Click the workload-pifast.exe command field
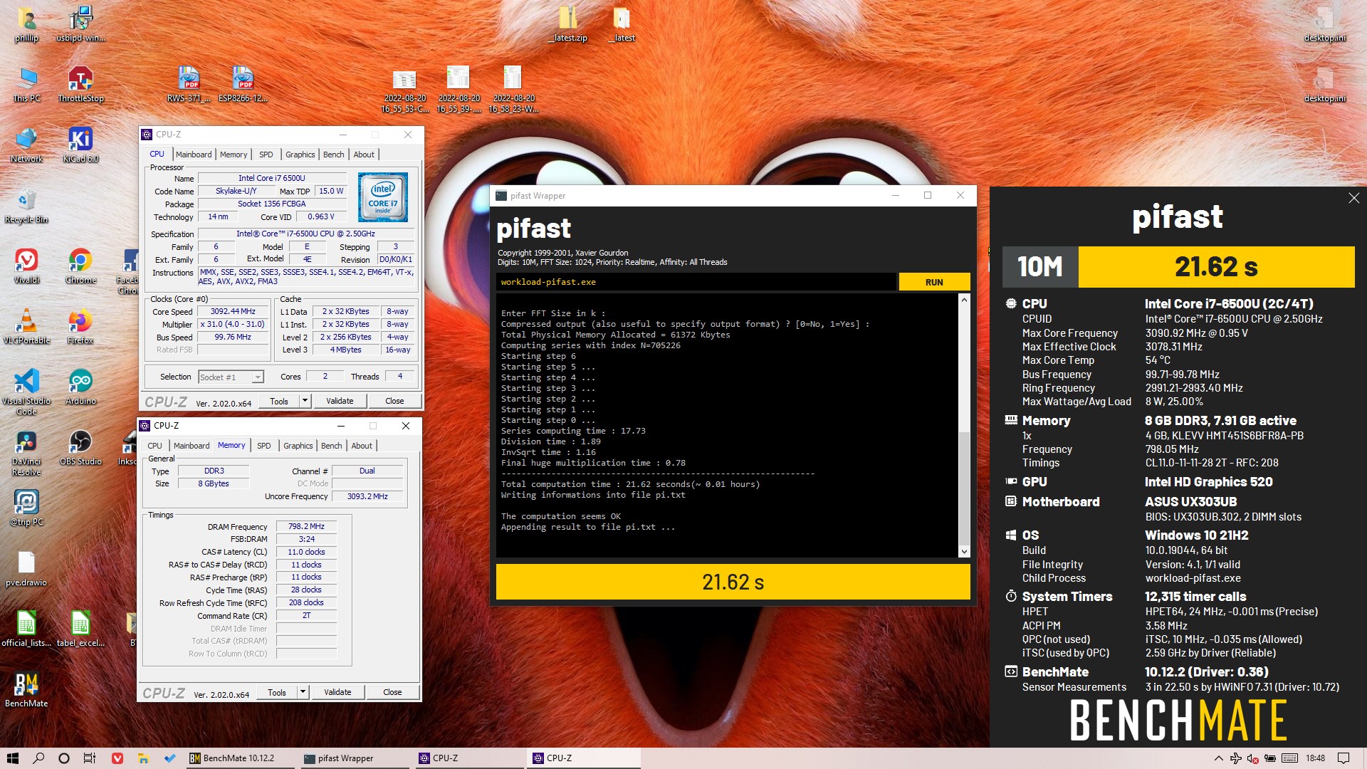Viewport: 1367px width, 769px height. (x=696, y=282)
